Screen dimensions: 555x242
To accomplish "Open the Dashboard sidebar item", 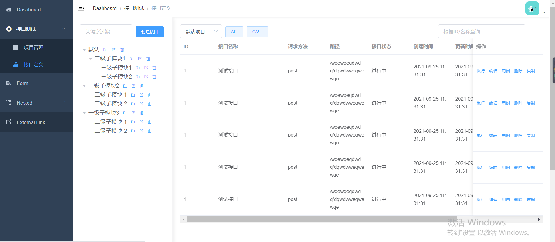I will (x=36, y=10).
